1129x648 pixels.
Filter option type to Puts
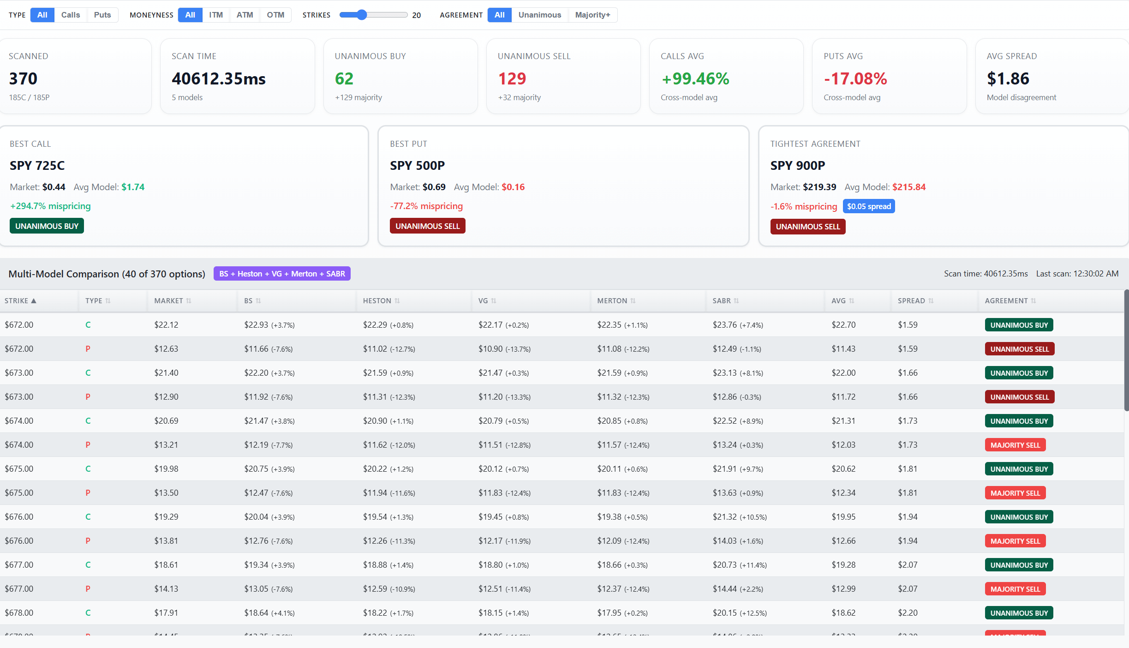(102, 15)
